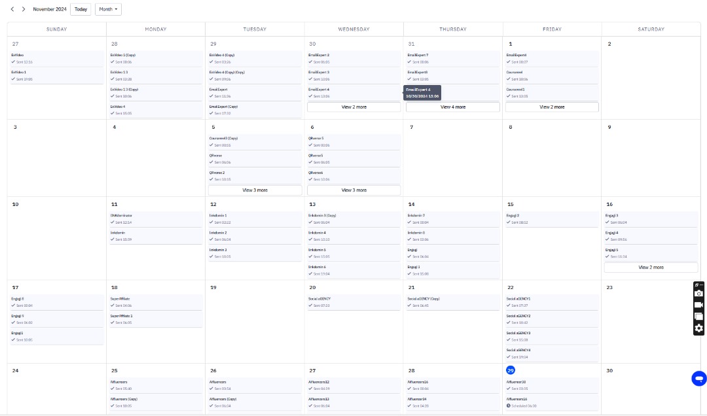Expand View 3 more on November 5
Image resolution: width=707 pixels, height=416 pixels.
(x=255, y=190)
